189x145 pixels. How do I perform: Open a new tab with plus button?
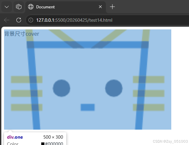pos(112,7)
